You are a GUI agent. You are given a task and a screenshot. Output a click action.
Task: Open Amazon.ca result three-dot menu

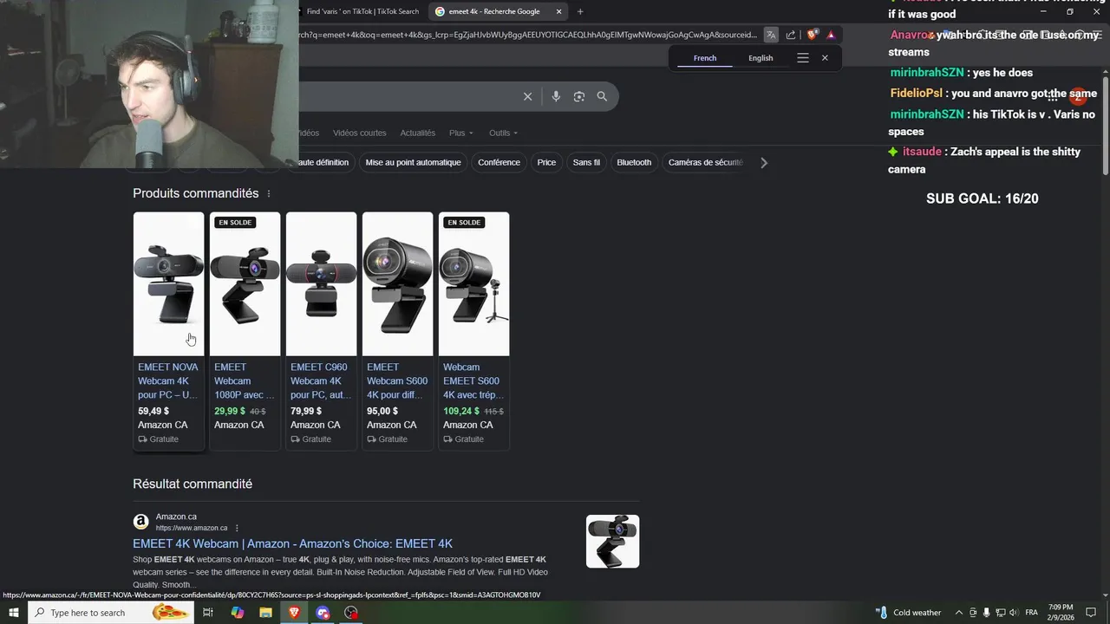237,528
